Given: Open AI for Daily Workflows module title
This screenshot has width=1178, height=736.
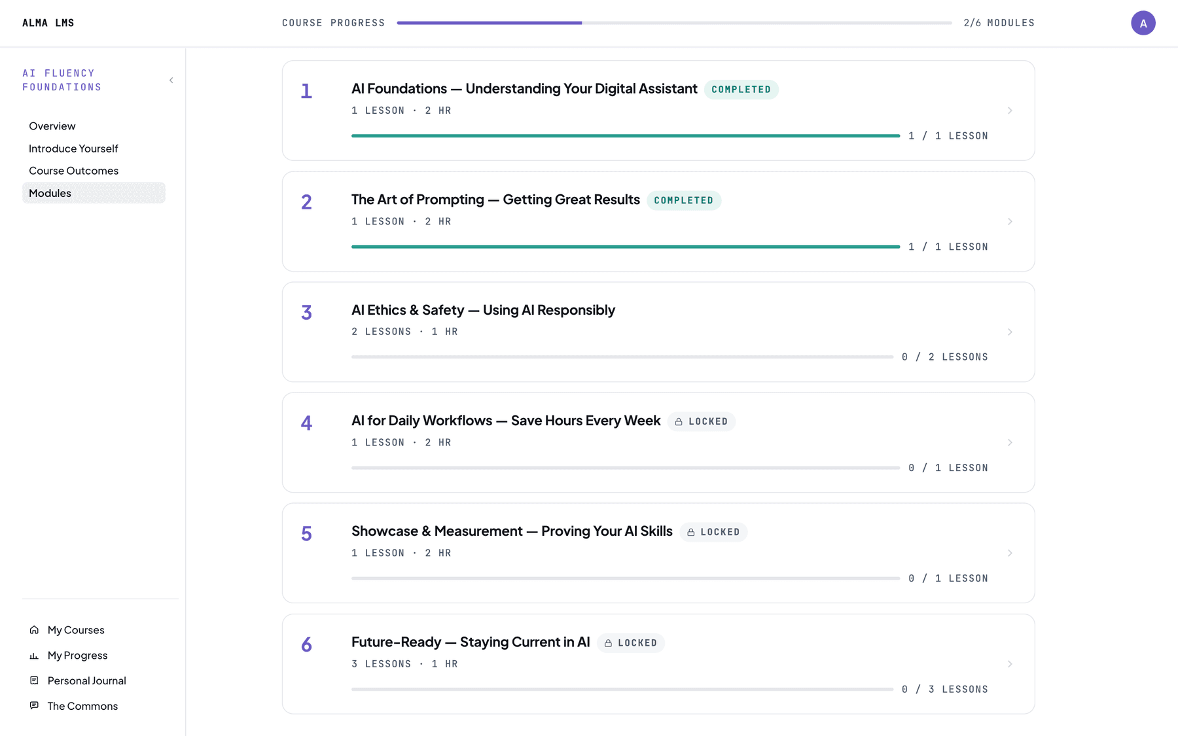Looking at the screenshot, I should point(506,421).
